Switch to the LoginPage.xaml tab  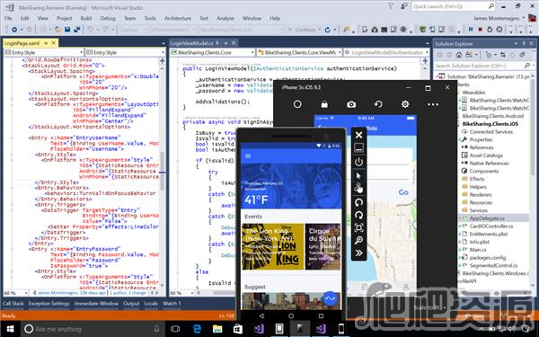(x=22, y=43)
